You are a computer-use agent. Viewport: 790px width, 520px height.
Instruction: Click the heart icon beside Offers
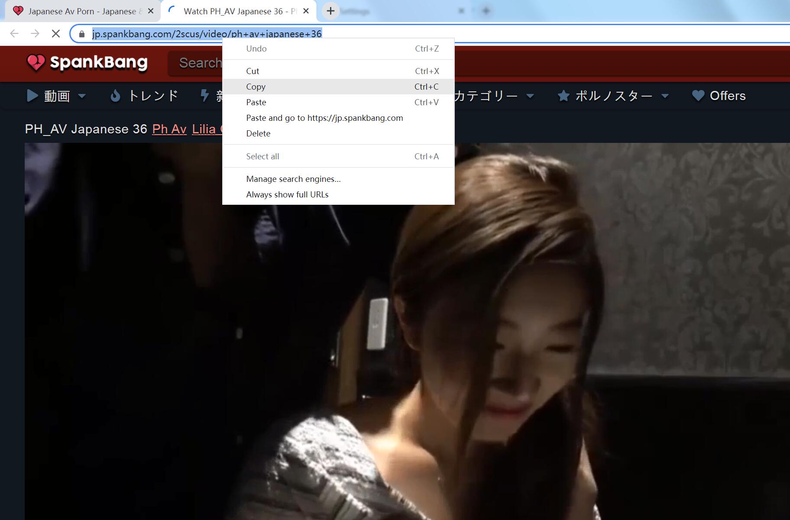coord(698,96)
